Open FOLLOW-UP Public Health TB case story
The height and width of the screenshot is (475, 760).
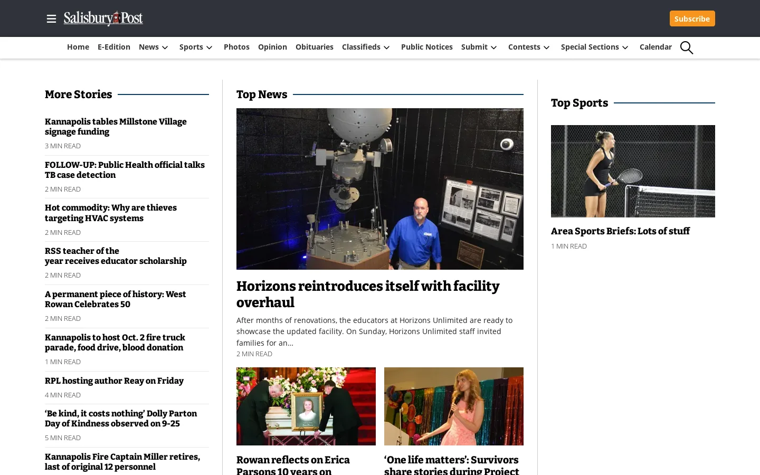[x=125, y=170]
